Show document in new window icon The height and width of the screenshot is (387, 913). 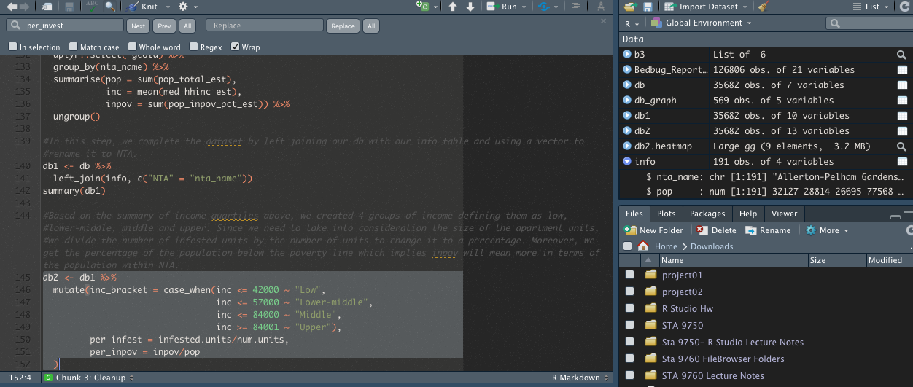point(47,7)
